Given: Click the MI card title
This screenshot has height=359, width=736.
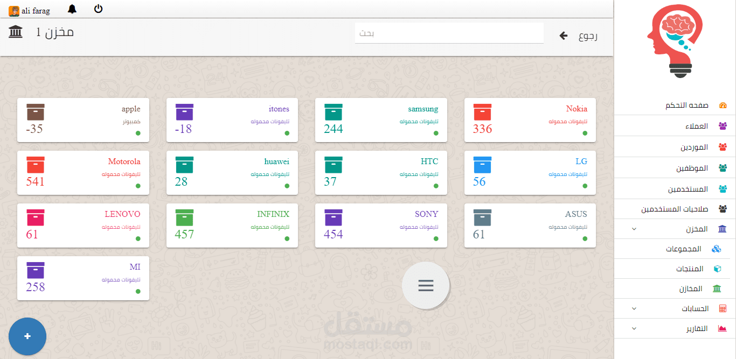Looking at the screenshot, I should point(135,267).
